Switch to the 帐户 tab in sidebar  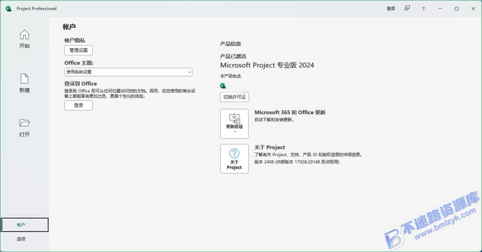click(24, 225)
